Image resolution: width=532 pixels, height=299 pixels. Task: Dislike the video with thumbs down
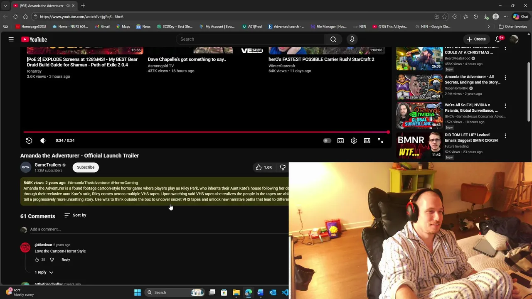click(283, 167)
